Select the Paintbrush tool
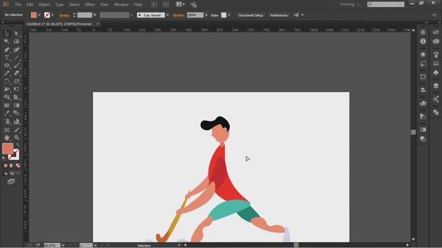442x248 pixels. (x=17, y=65)
